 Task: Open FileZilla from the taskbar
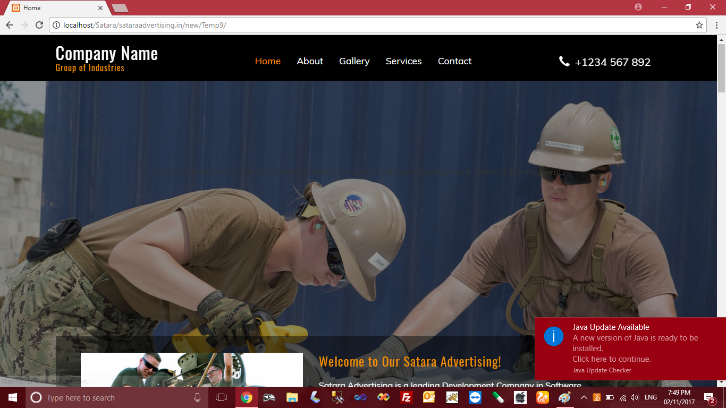[x=407, y=397]
